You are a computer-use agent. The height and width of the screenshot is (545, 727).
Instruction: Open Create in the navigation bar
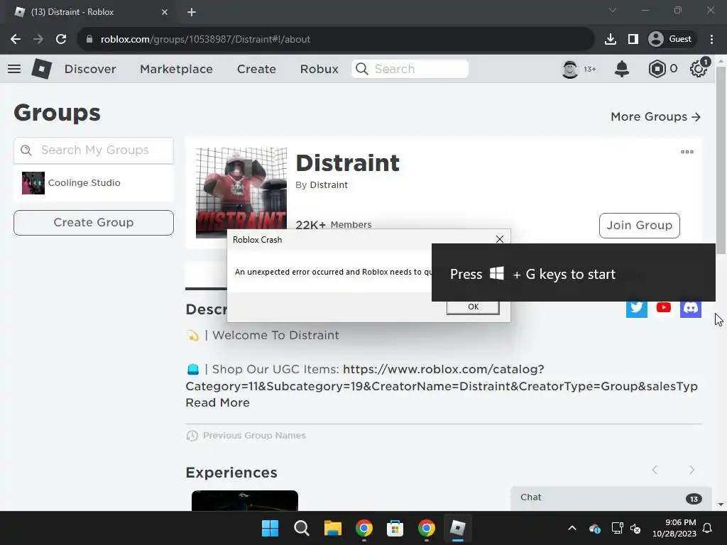click(x=256, y=69)
